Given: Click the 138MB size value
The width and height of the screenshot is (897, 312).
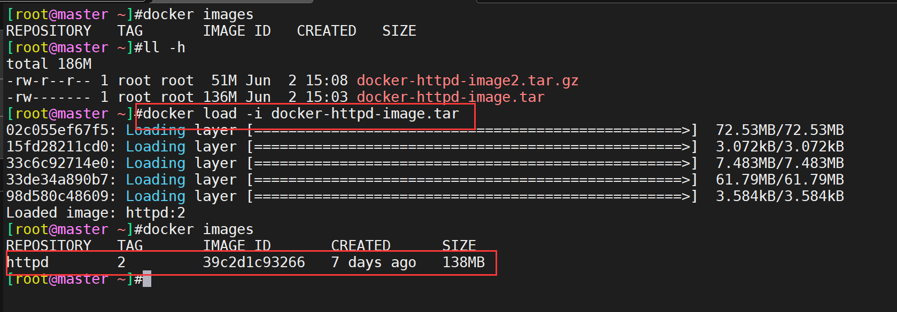Looking at the screenshot, I should 463,262.
